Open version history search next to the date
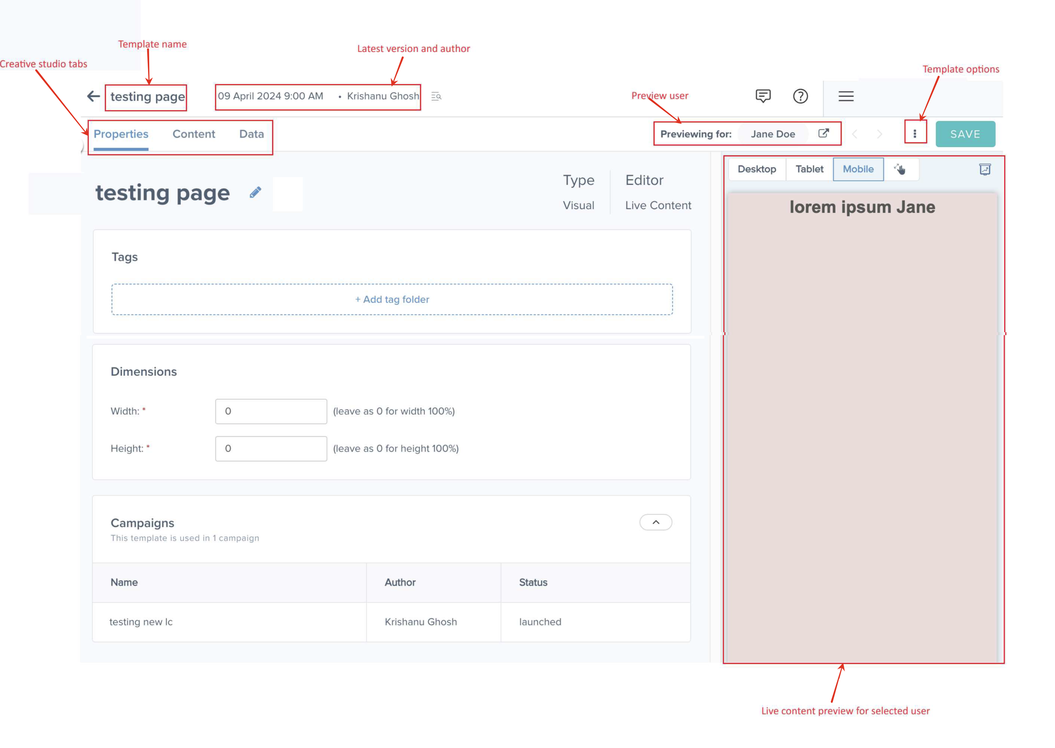Image resolution: width=1055 pixels, height=748 pixels. pos(435,96)
